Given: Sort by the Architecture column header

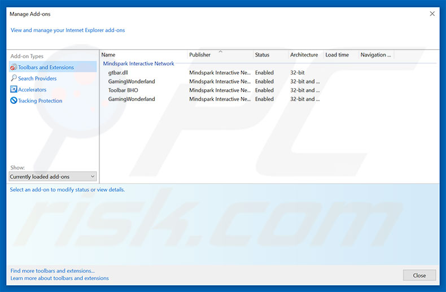Looking at the screenshot, I should coord(306,55).
